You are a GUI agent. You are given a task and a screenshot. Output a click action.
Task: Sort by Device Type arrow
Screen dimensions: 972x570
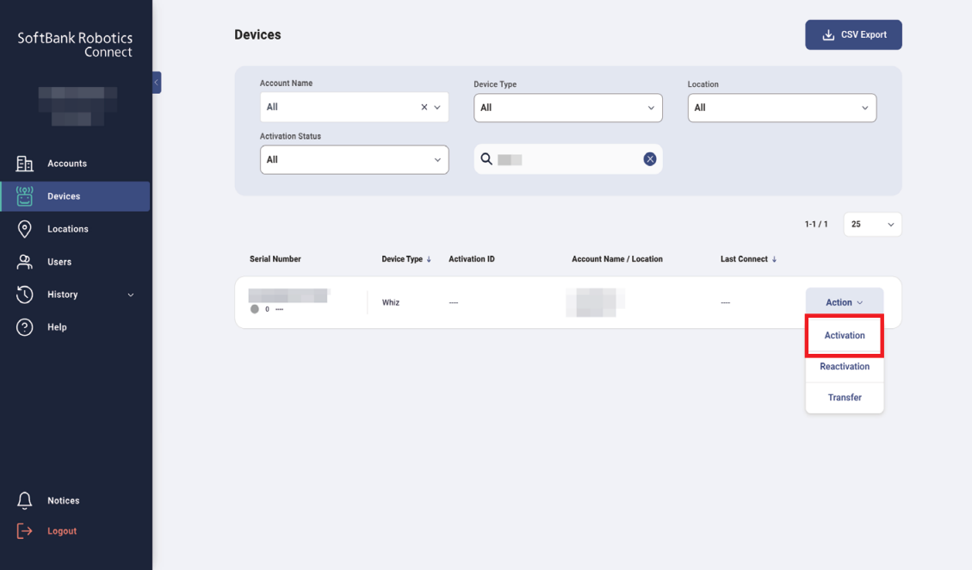click(x=429, y=259)
